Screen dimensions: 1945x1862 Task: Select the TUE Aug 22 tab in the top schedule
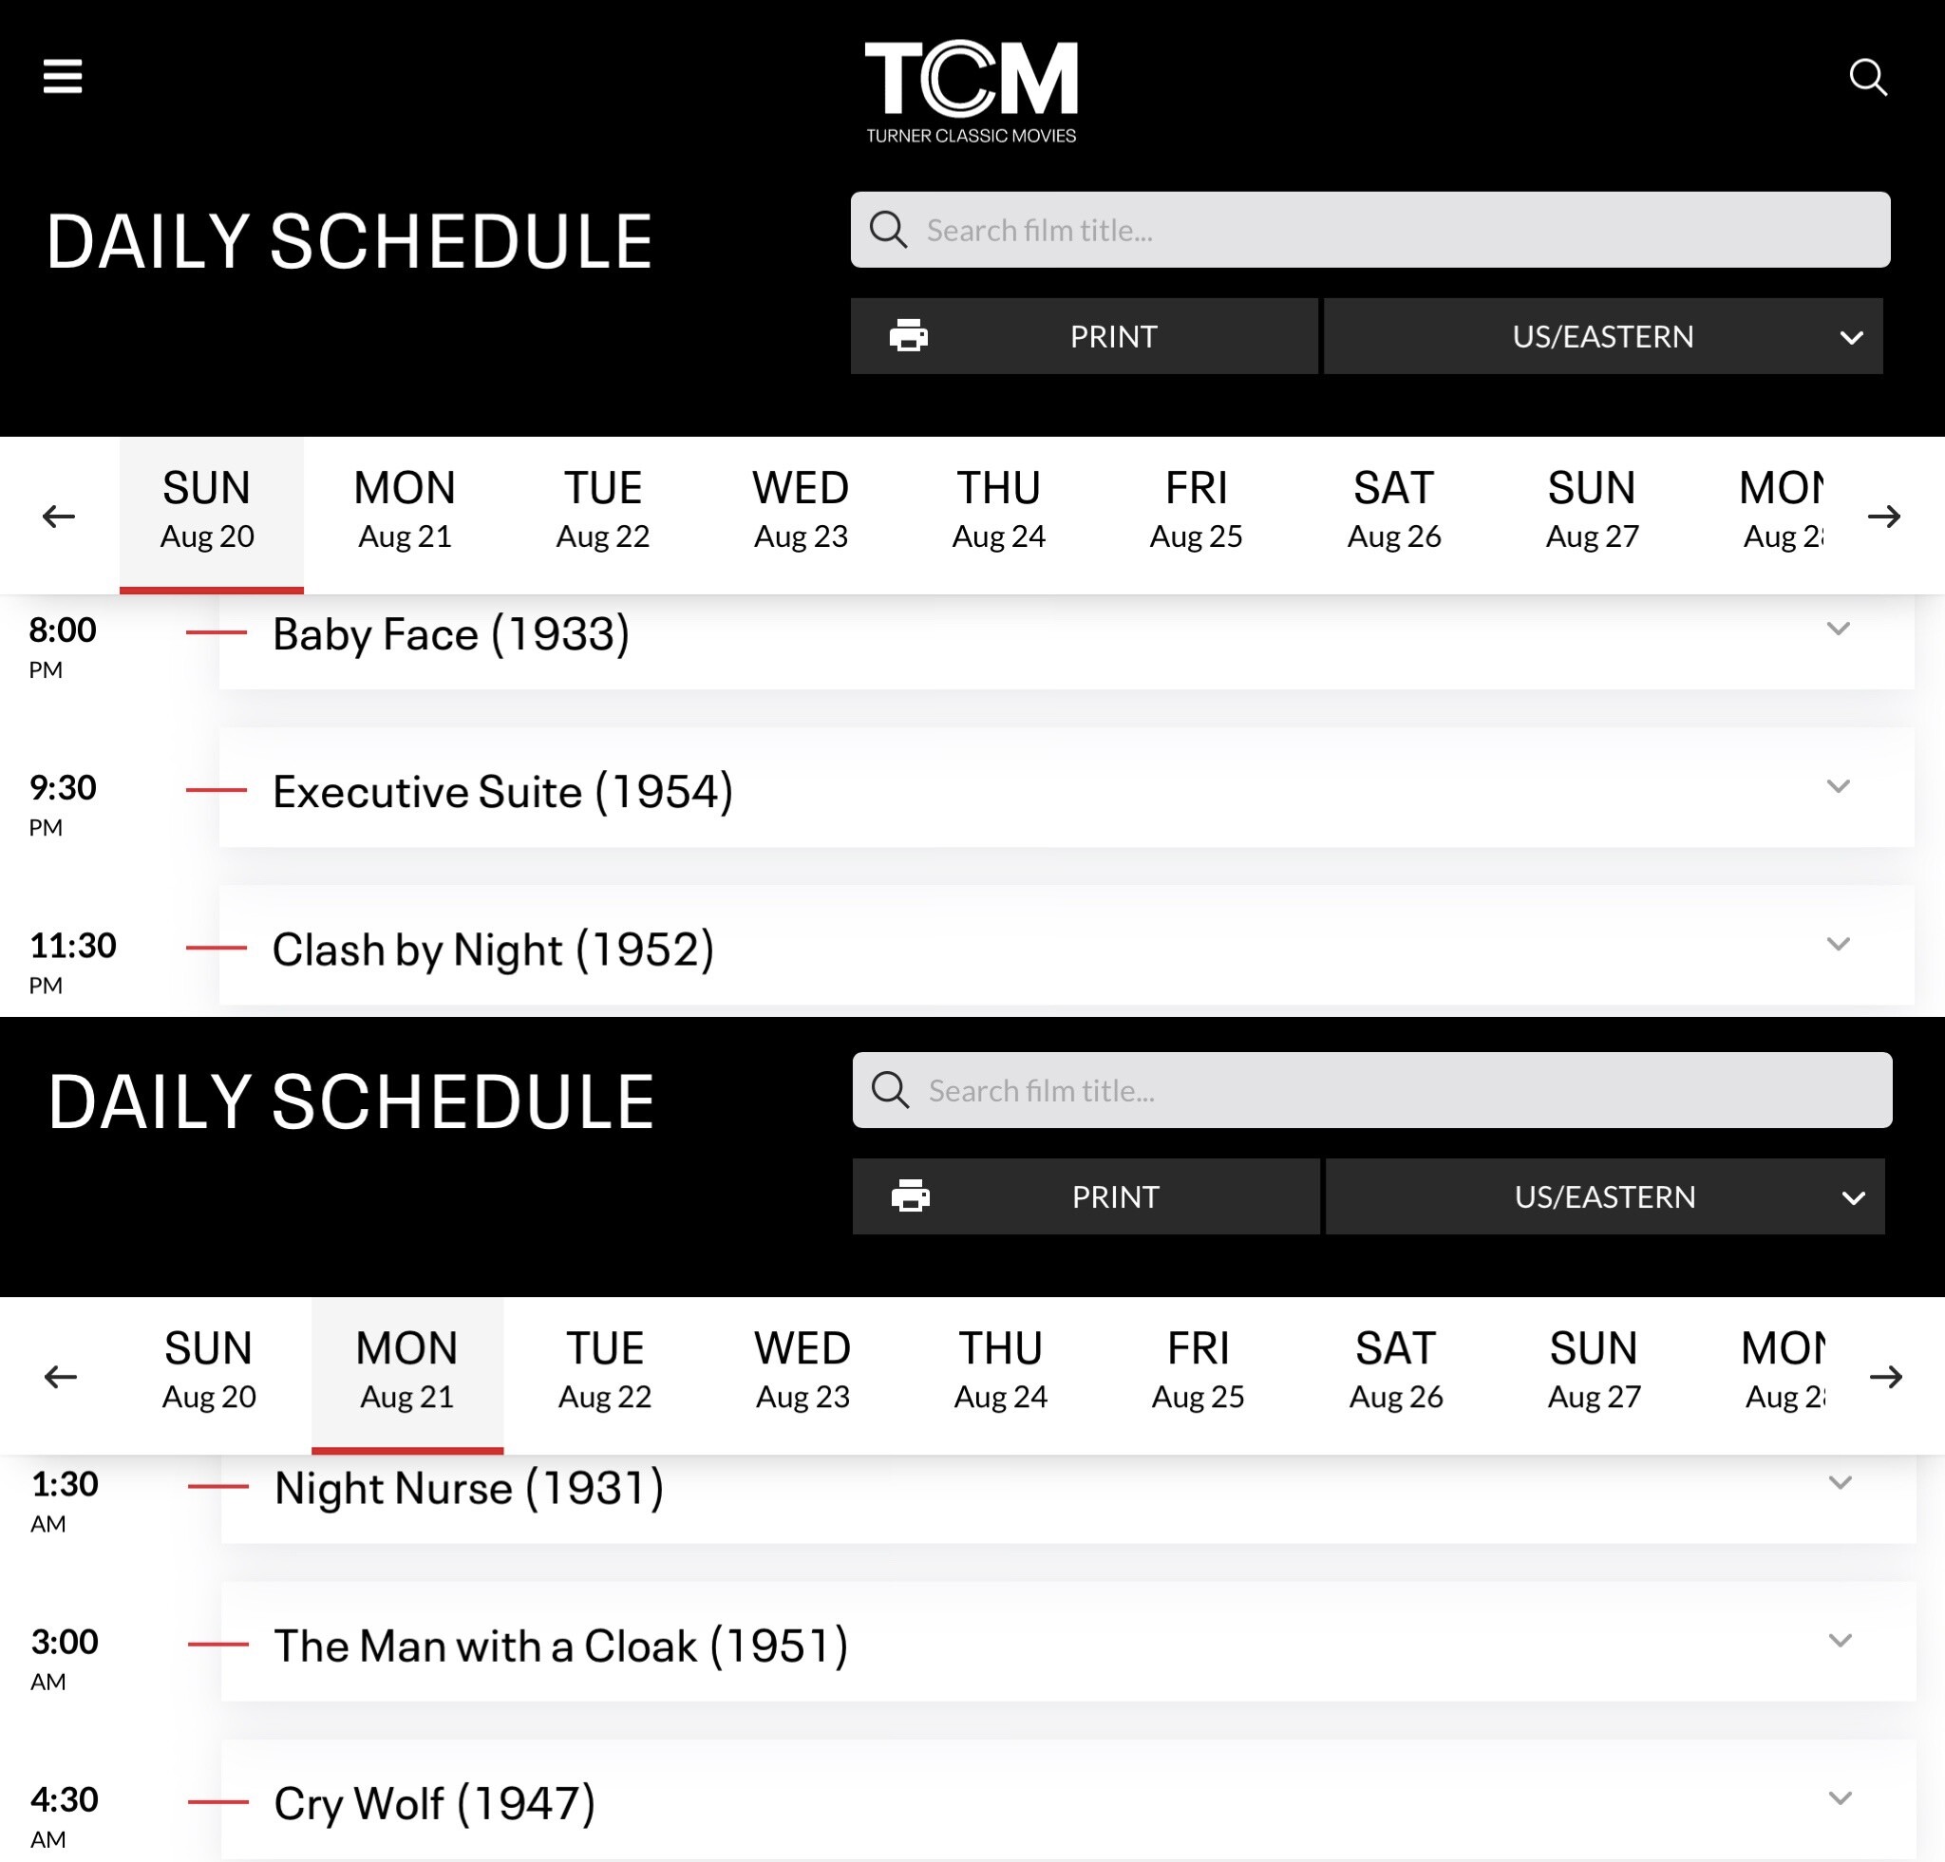click(x=602, y=510)
